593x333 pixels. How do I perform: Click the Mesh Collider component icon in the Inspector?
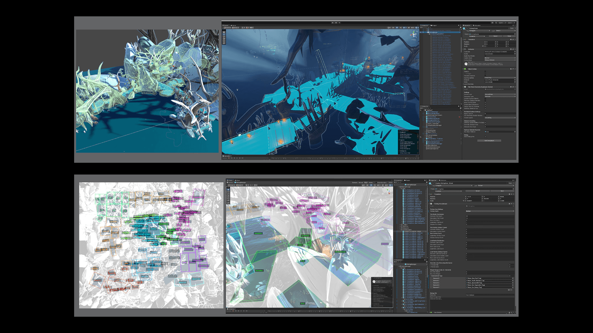coord(465,69)
